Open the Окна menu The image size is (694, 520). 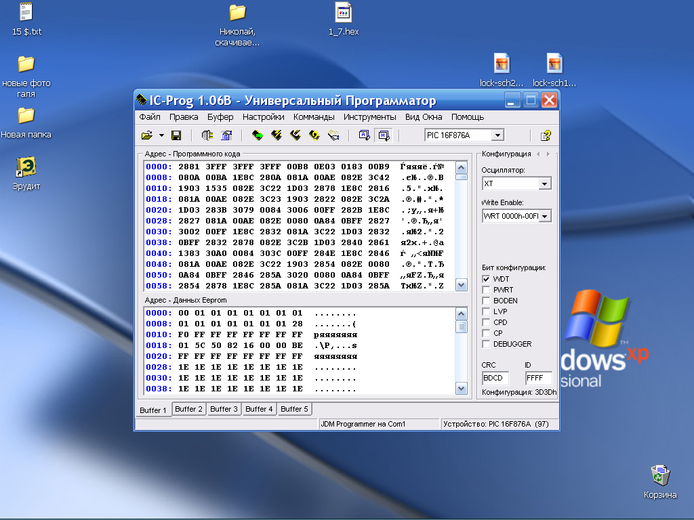click(432, 116)
